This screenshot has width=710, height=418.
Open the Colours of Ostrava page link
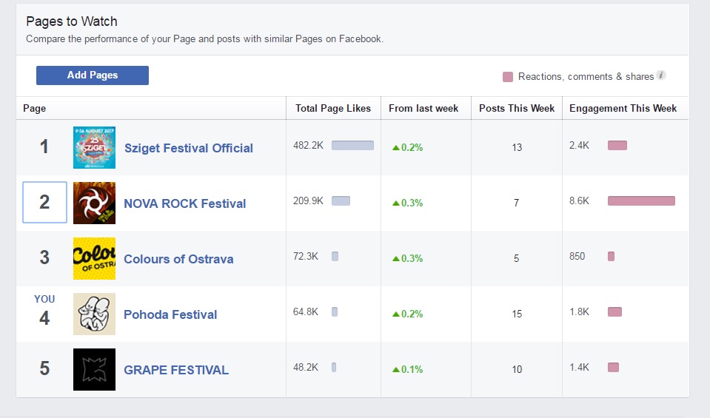178,259
